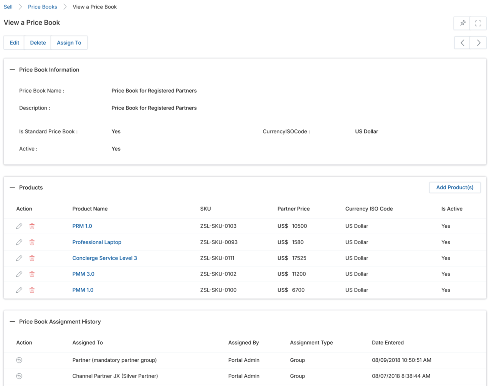489x386 pixels.
Task: Edit the PMM 3.0 product row
Action: coord(19,274)
